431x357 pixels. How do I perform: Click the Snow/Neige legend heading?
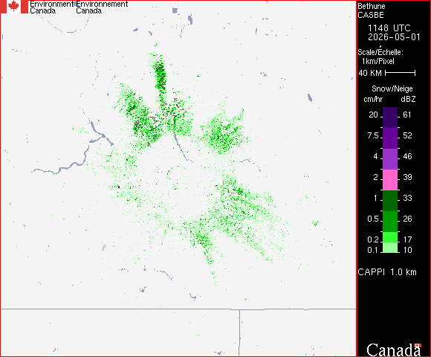(x=392, y=89)
